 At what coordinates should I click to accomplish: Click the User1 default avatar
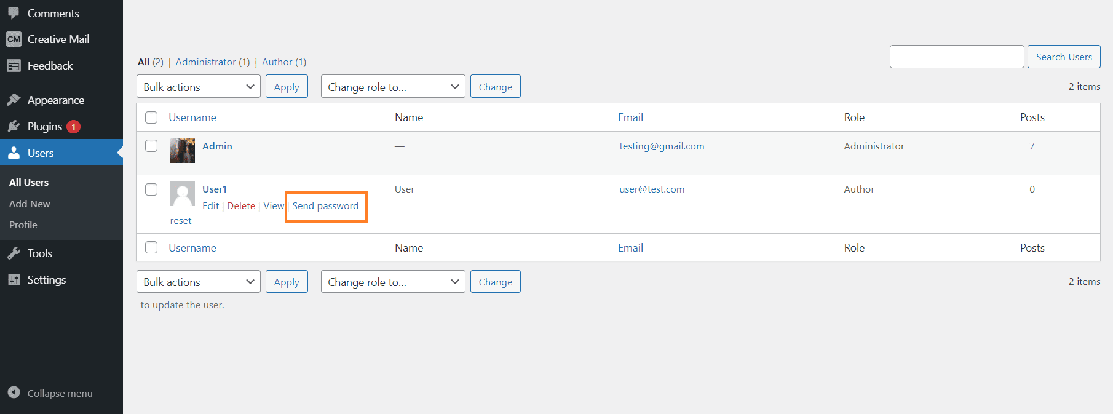[x=183, y=194]
